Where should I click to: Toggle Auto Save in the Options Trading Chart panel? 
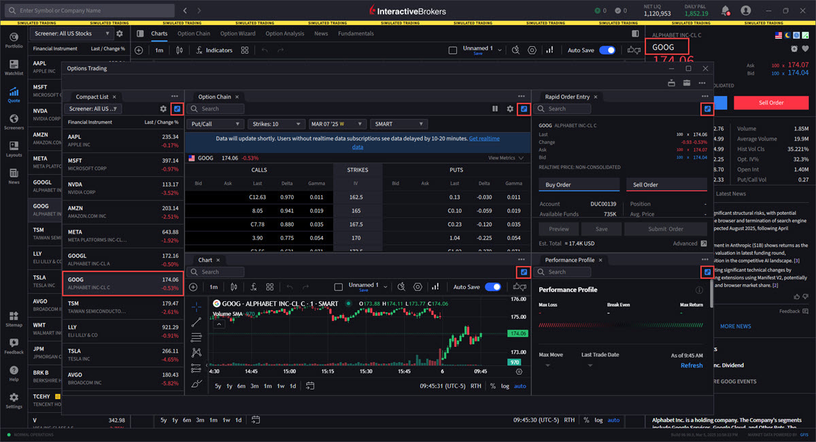(492, 287)
